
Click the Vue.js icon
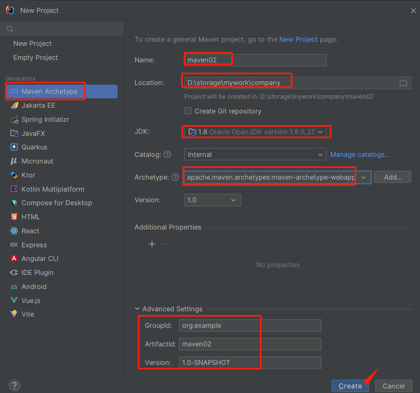click(14, 300)
